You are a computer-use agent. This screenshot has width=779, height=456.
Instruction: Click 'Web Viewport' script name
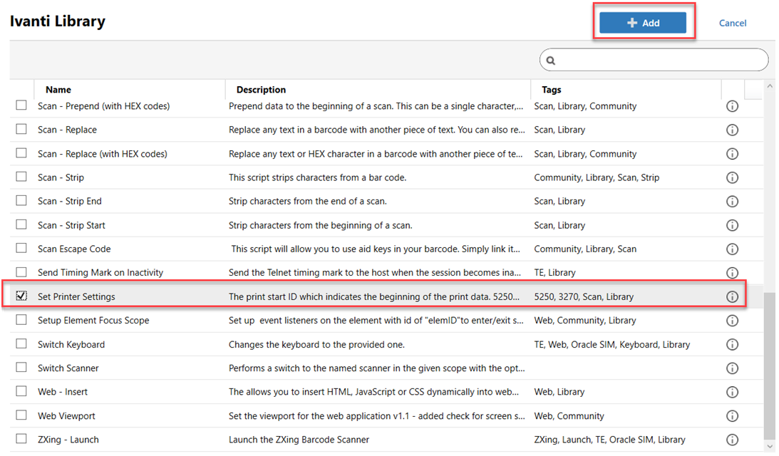(x=66, y=416)
